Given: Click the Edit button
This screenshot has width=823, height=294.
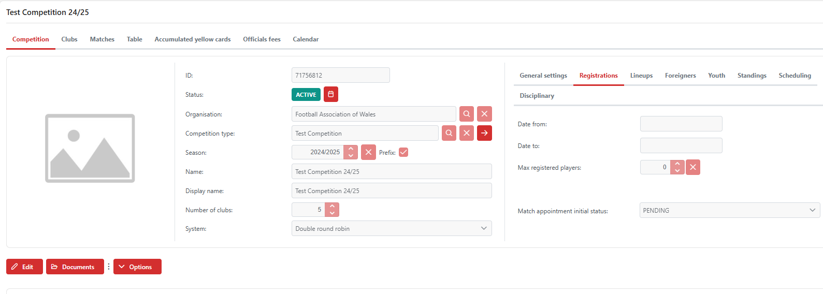Looking at the screenshot, I should point(24,267).
